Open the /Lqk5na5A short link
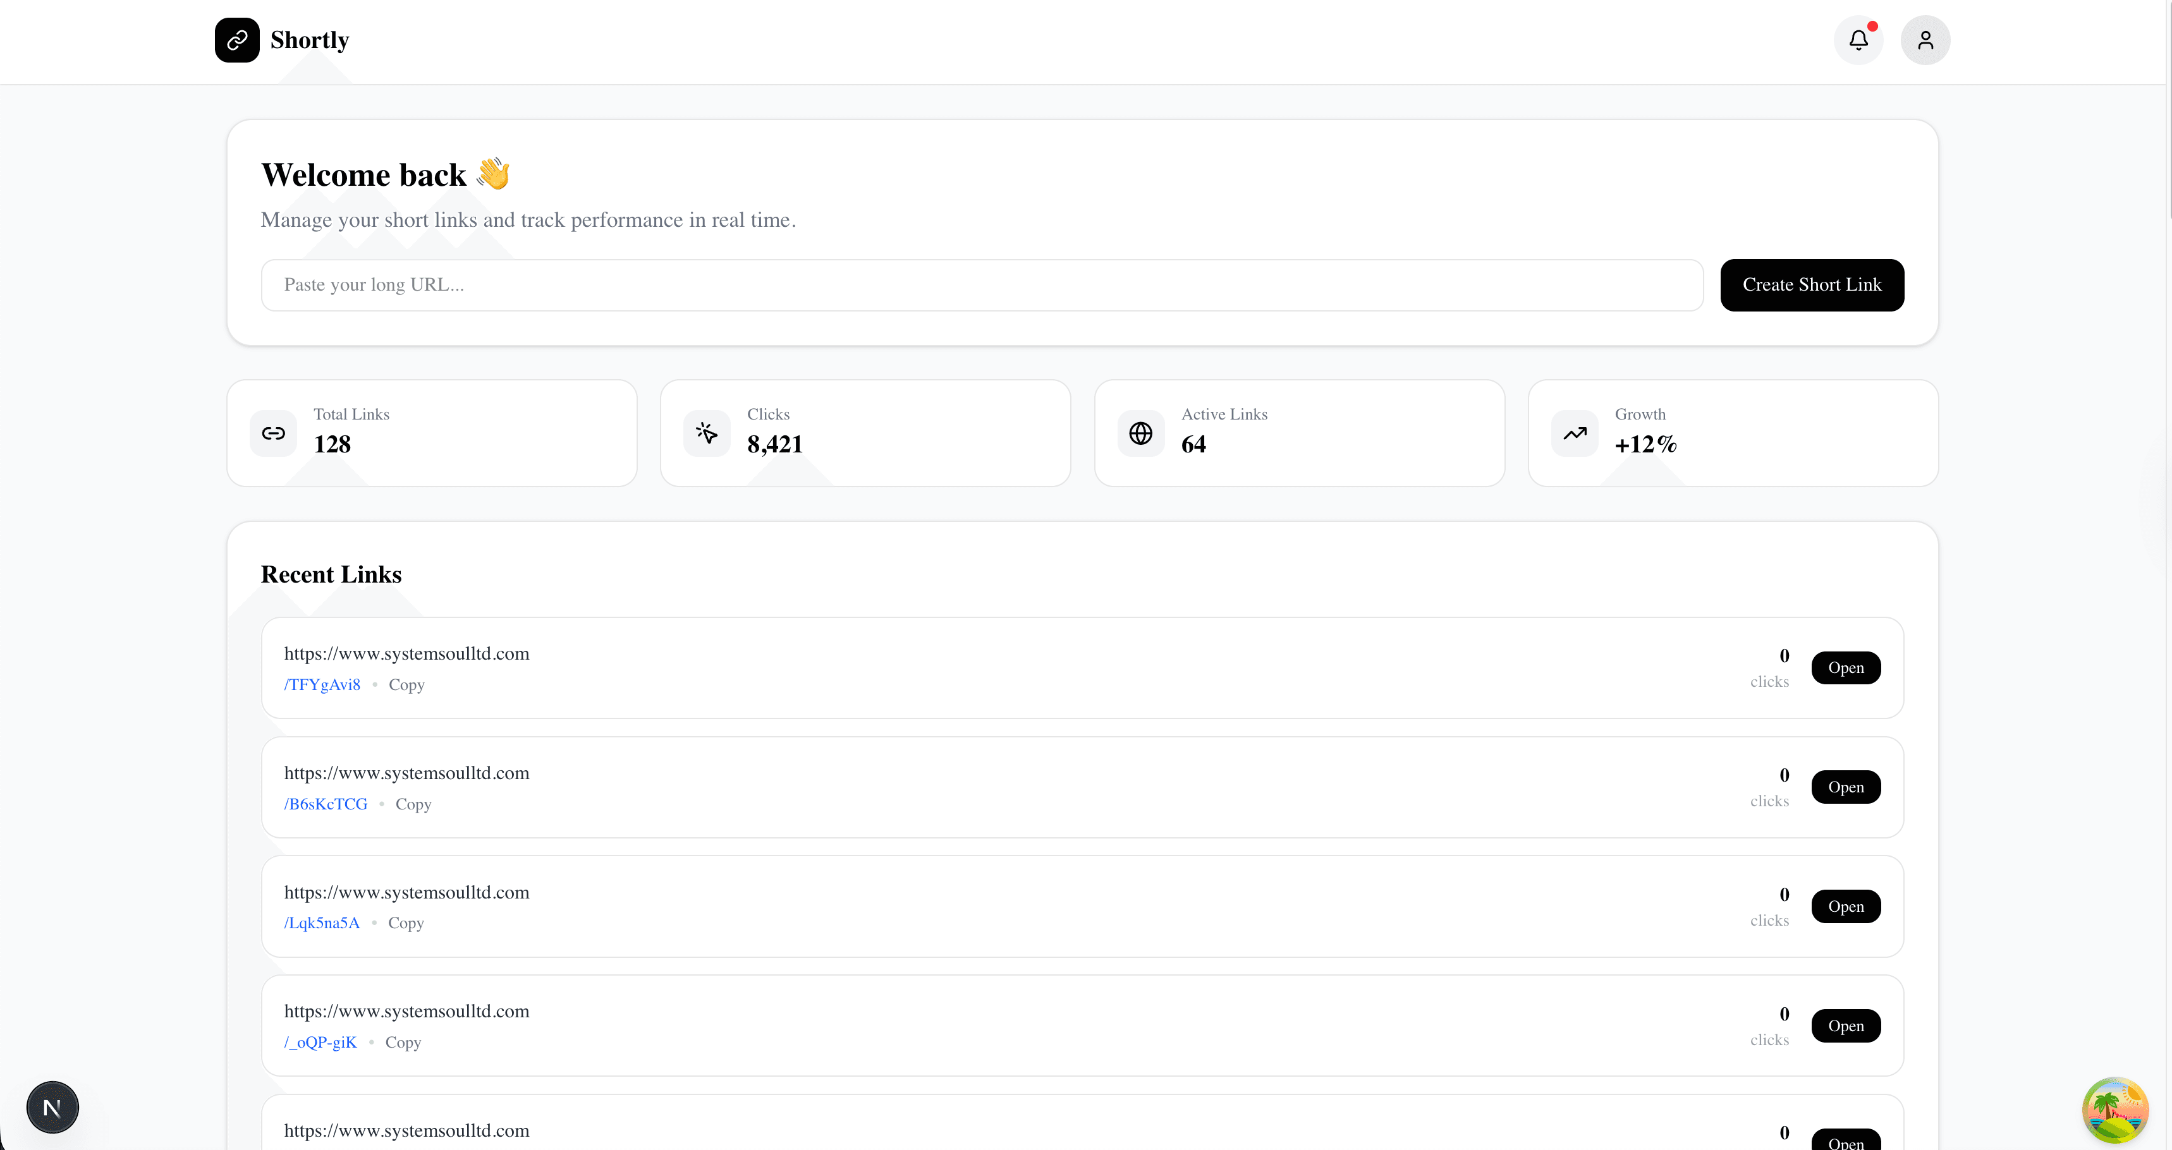 [x=322, y=923]
